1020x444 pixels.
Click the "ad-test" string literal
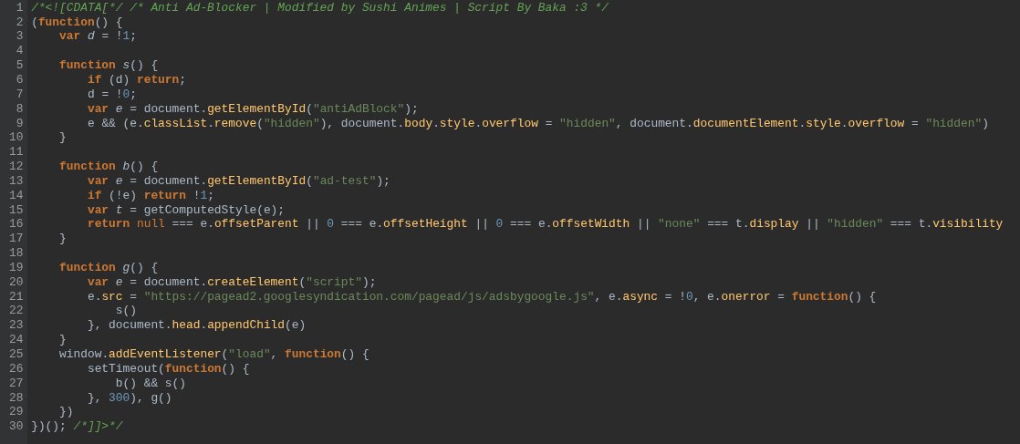click(345, 181)
